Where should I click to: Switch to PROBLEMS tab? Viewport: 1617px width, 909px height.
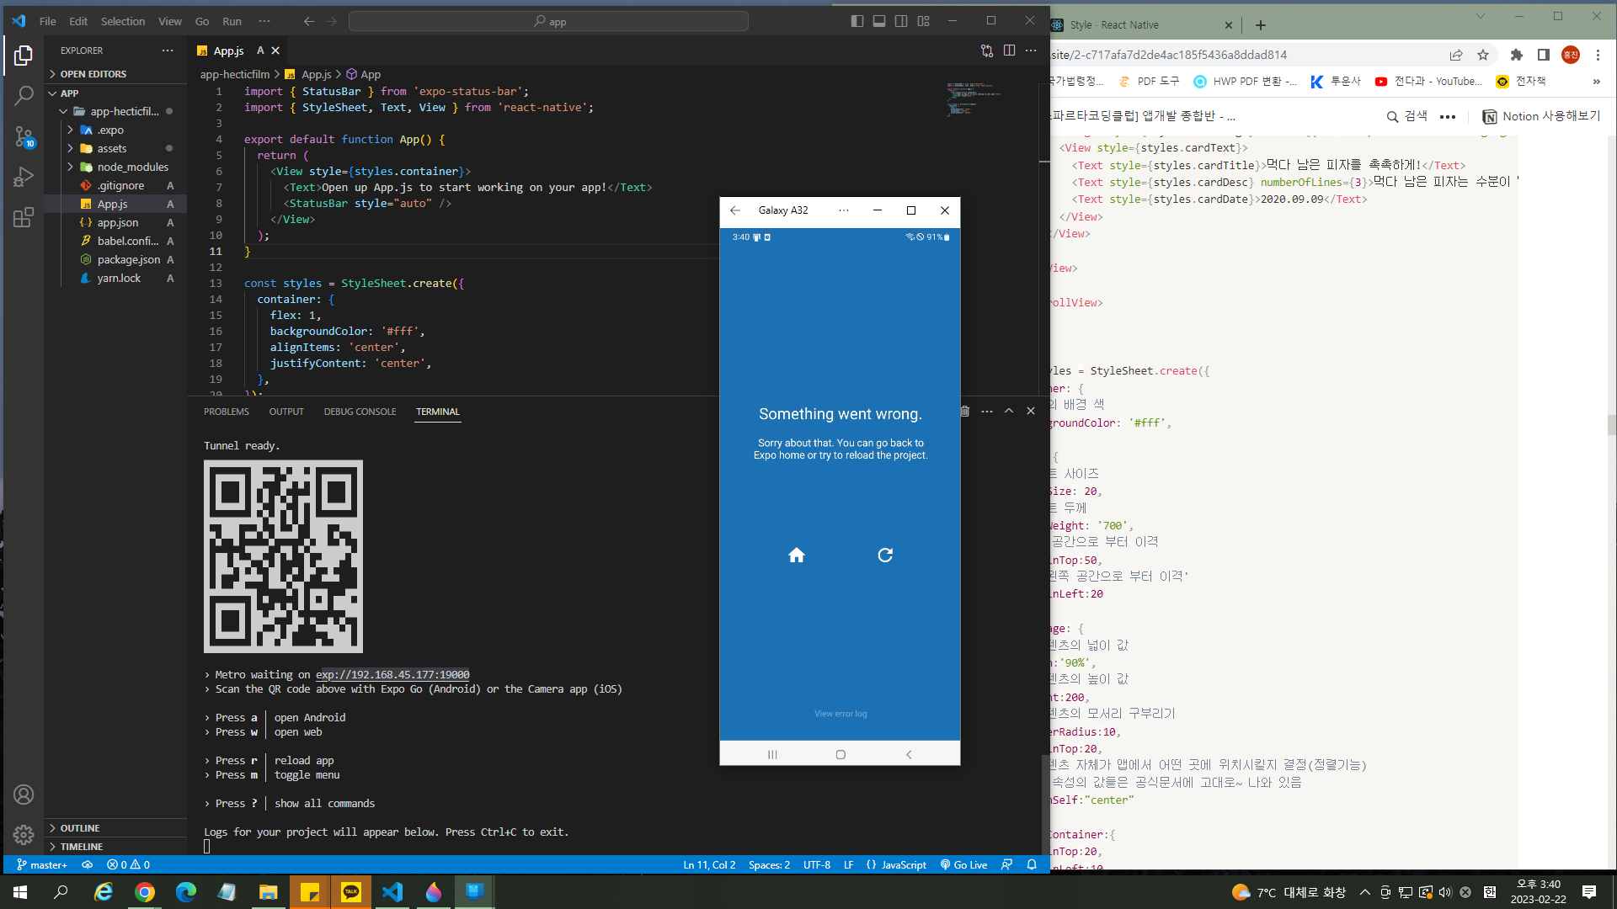(x=227, y=412)
